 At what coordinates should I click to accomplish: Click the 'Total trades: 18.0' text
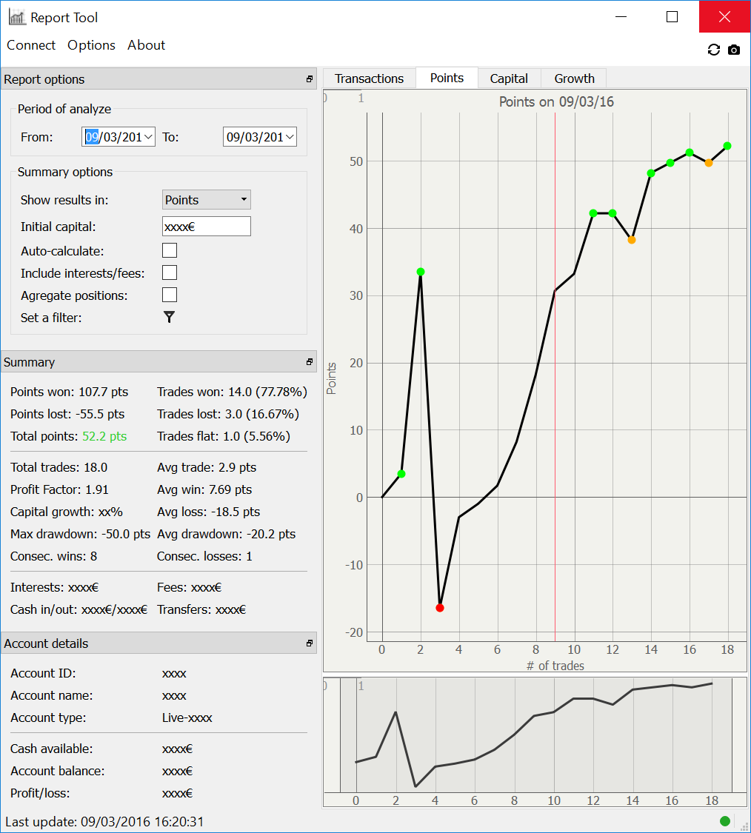coord(59,467)
